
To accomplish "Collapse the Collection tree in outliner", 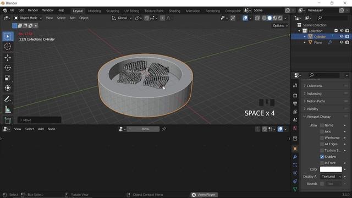I will [299, 31].
